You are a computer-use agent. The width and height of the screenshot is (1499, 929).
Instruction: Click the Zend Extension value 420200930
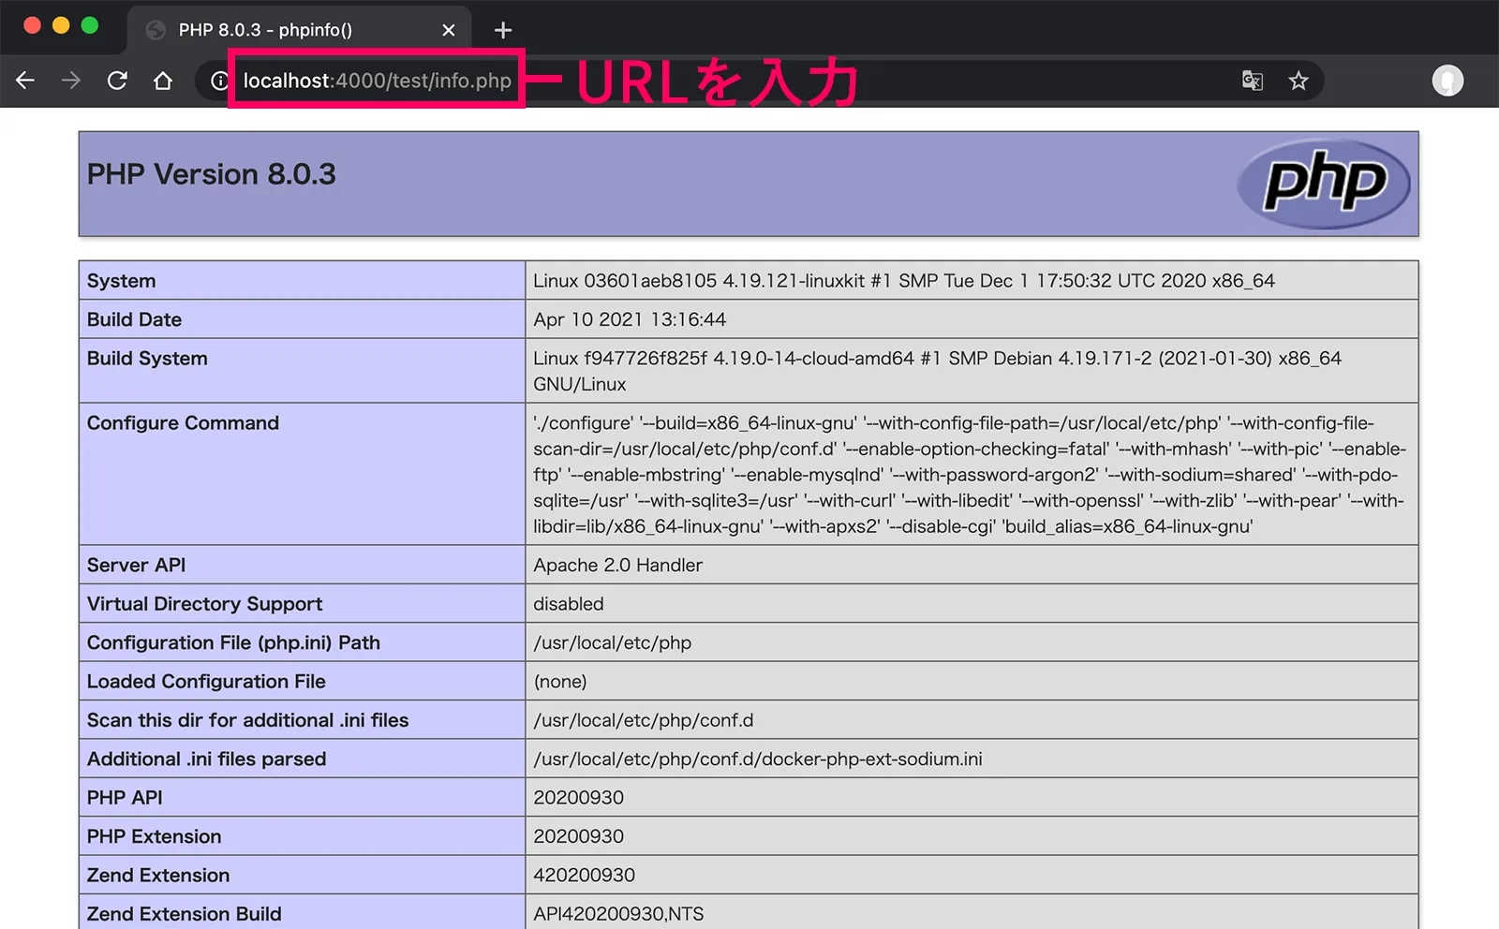[x=585, y=875]
